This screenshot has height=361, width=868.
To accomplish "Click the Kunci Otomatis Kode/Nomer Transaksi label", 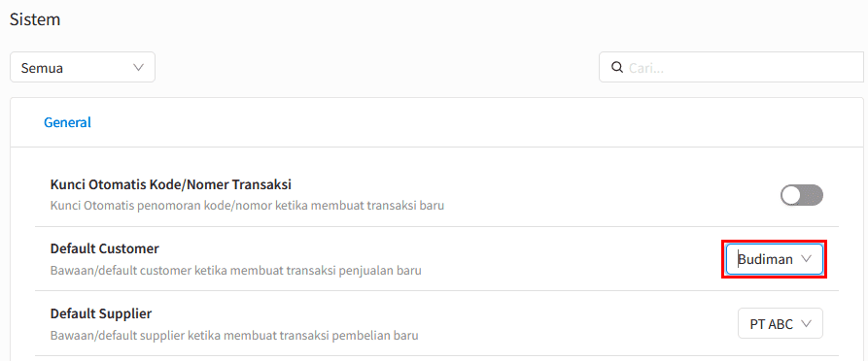I will coord(171,184).
